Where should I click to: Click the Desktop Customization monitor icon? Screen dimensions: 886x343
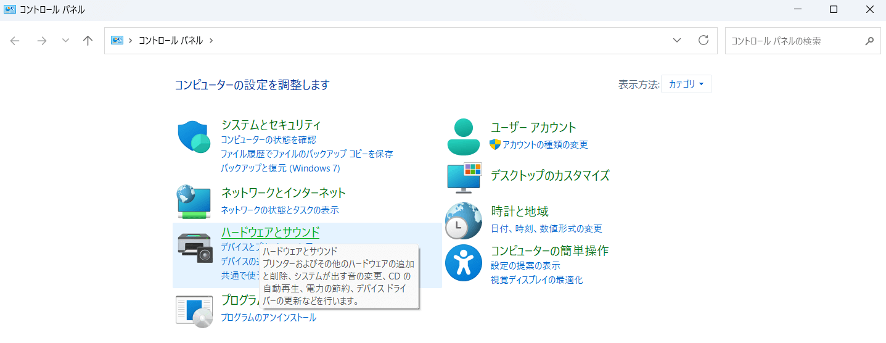[x=464, y=178]
